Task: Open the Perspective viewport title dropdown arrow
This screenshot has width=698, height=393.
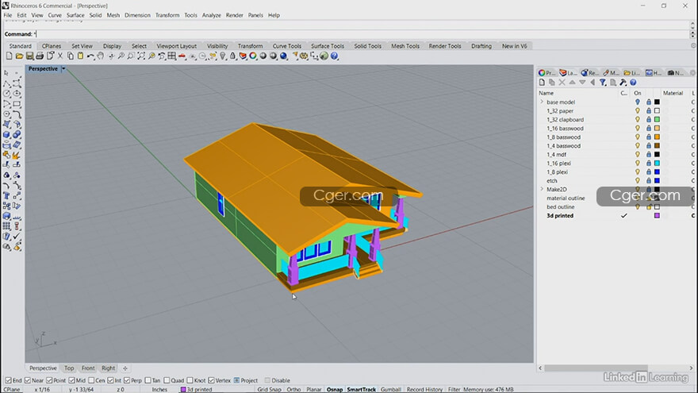Action: 63,69
